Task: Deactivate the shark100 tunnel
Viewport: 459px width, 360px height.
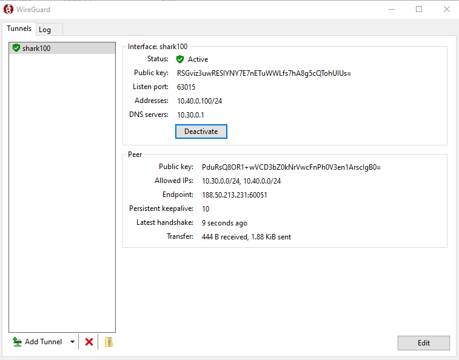Action: point(201,132)
